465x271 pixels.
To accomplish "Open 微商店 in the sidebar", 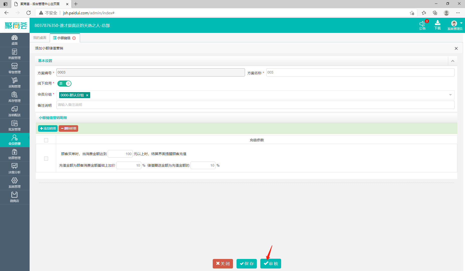I will click(15, 197).
